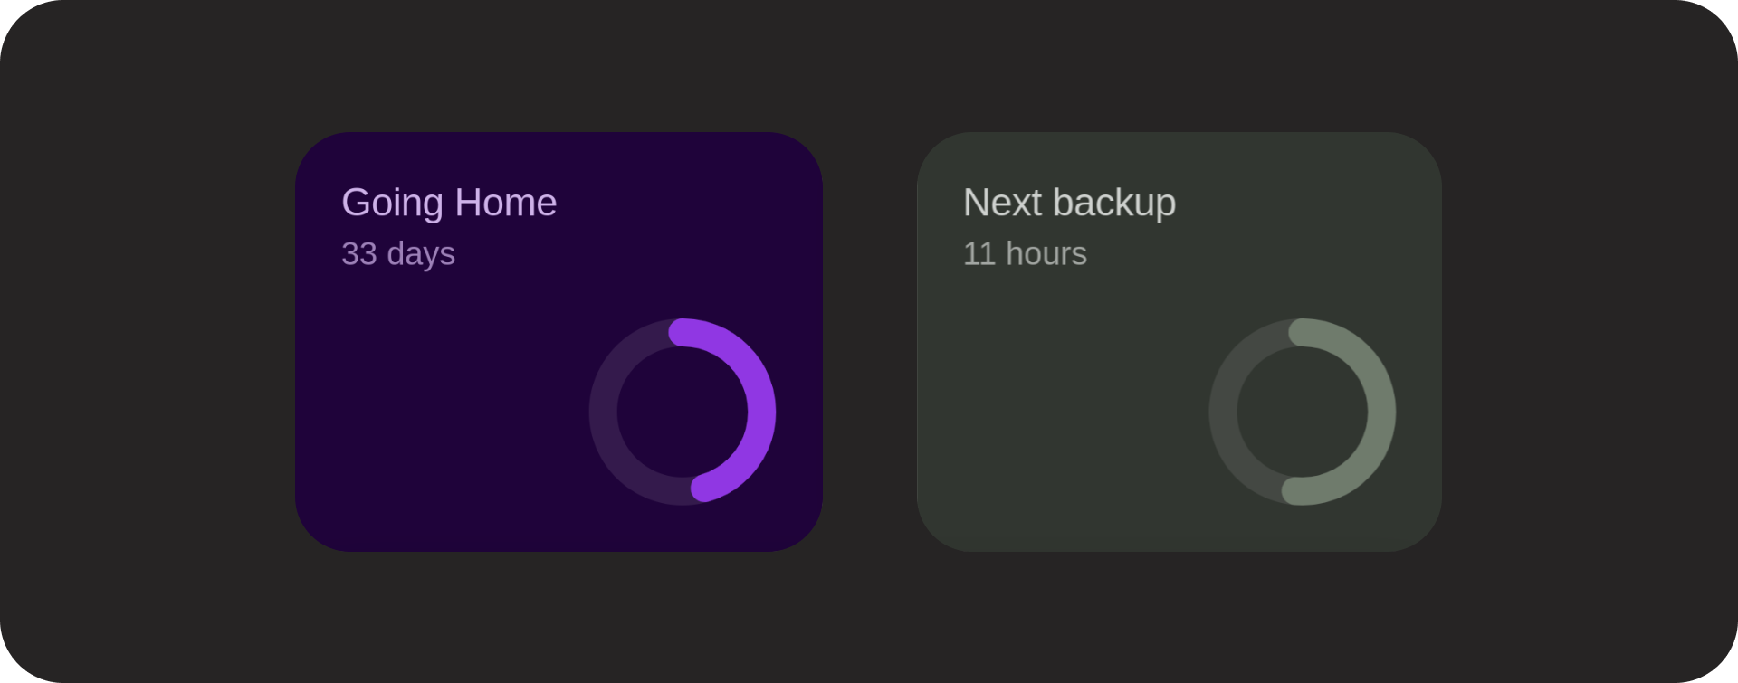
Task: Open the Next backup countdown widget
Action: pyautogui.click(x=1179, y=342)
